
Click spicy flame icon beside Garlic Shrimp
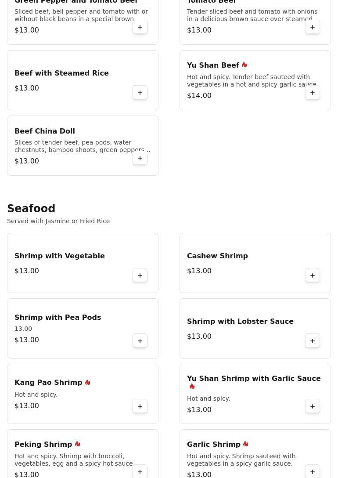(x=246, y=444)
